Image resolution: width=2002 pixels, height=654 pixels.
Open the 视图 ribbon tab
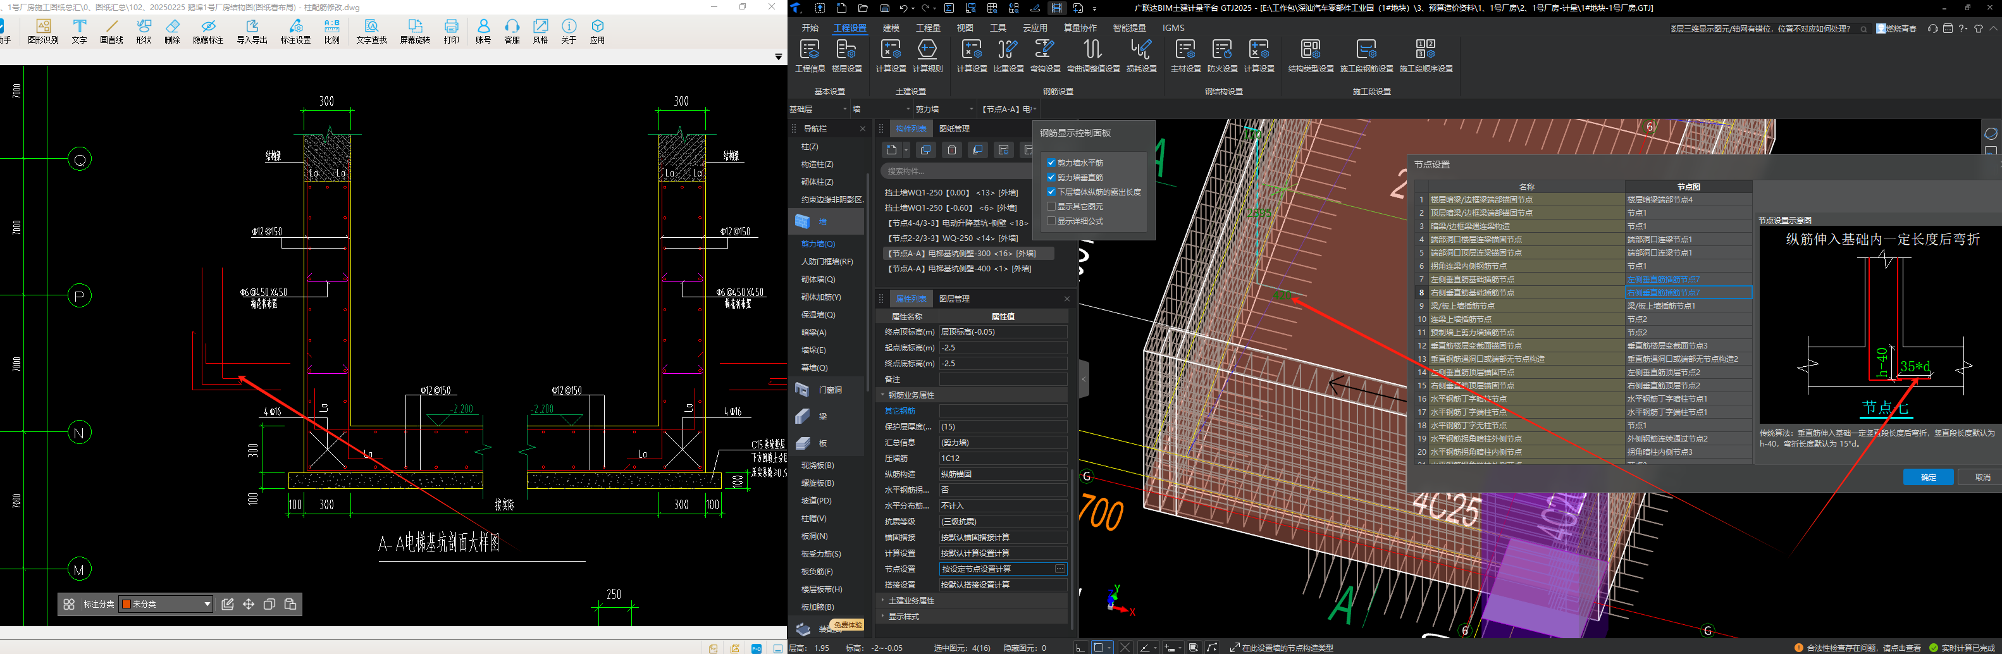pos(965,28)
